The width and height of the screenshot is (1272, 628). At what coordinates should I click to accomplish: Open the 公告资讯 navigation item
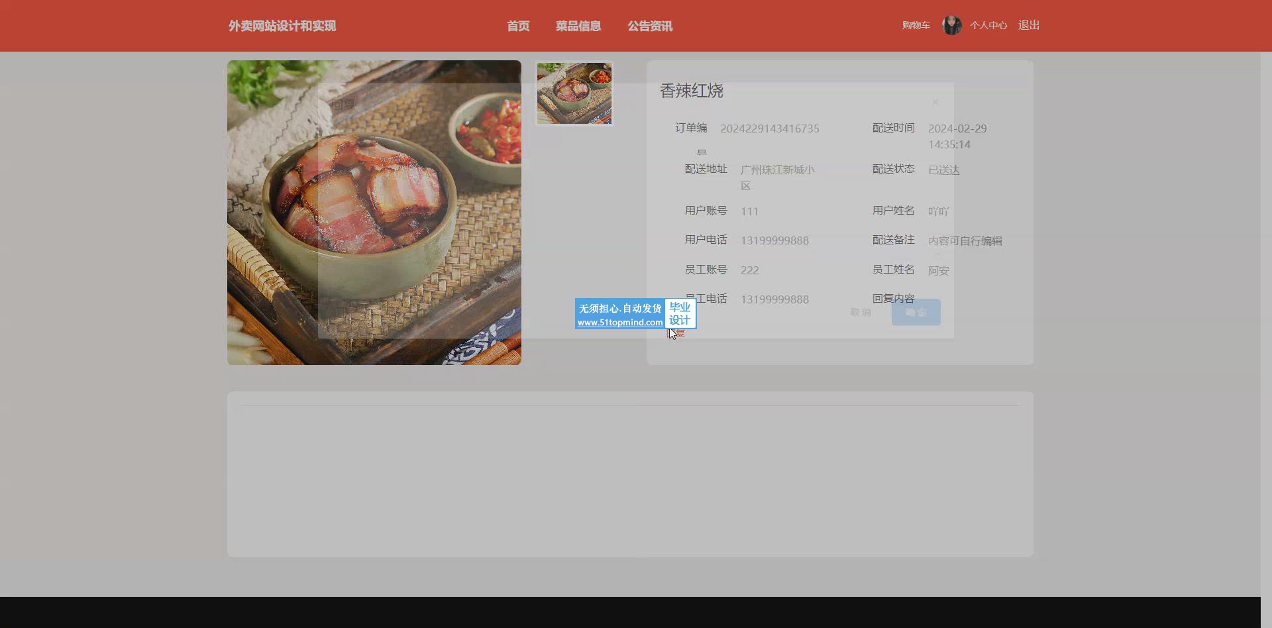650,26
